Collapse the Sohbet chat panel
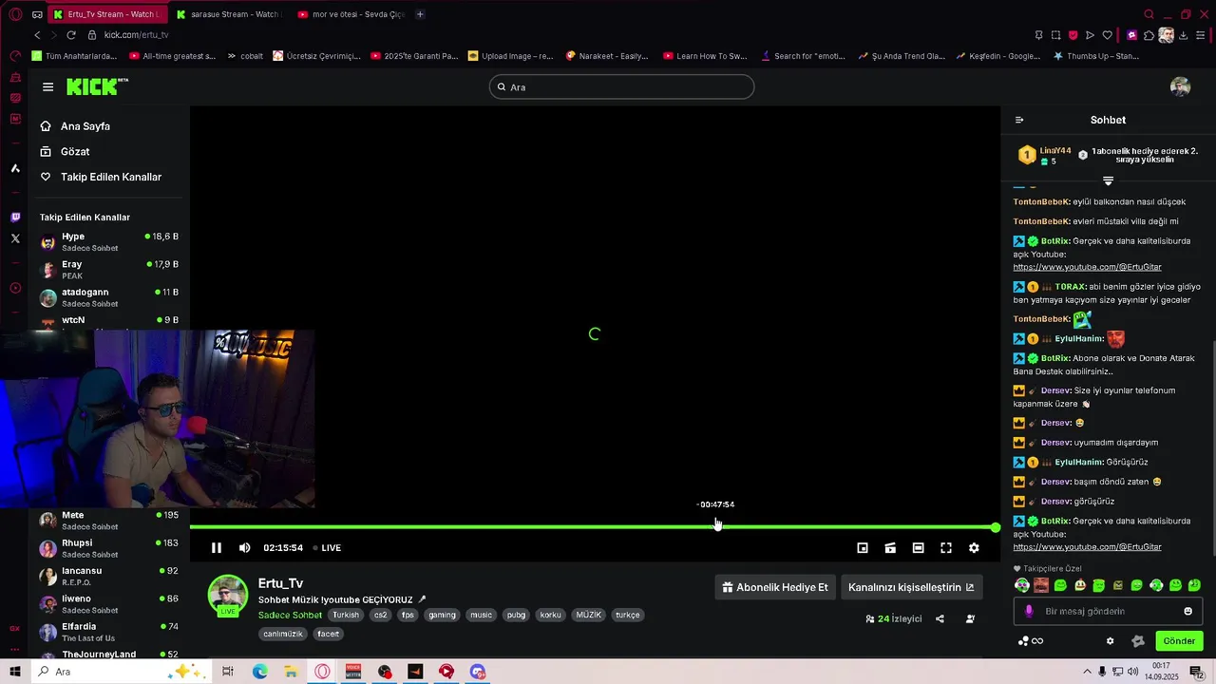This screenshot has width=1216, height=684. coord(1019,120)
